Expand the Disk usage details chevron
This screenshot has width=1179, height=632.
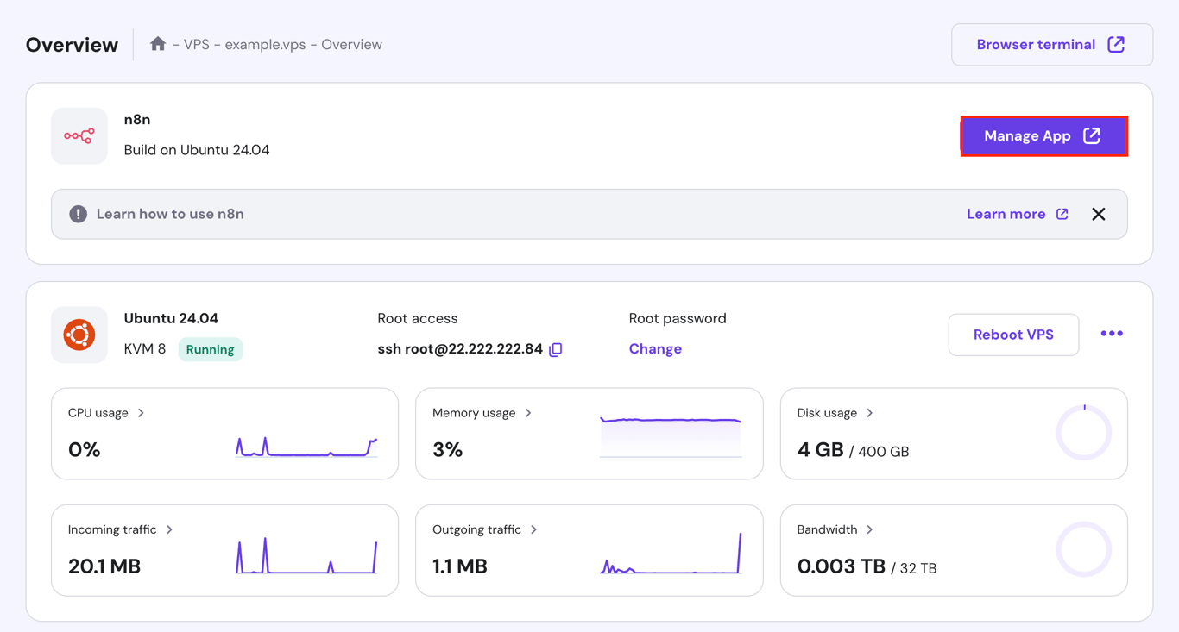(869, 412)
